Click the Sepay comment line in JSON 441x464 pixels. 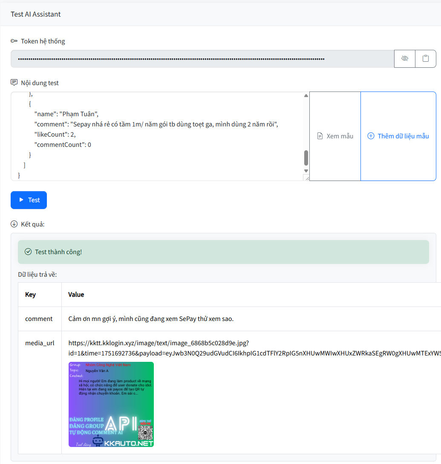(x=156, y=124)
